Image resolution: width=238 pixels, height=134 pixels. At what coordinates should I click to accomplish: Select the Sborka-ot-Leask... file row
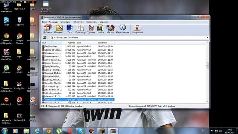(78, 50)
